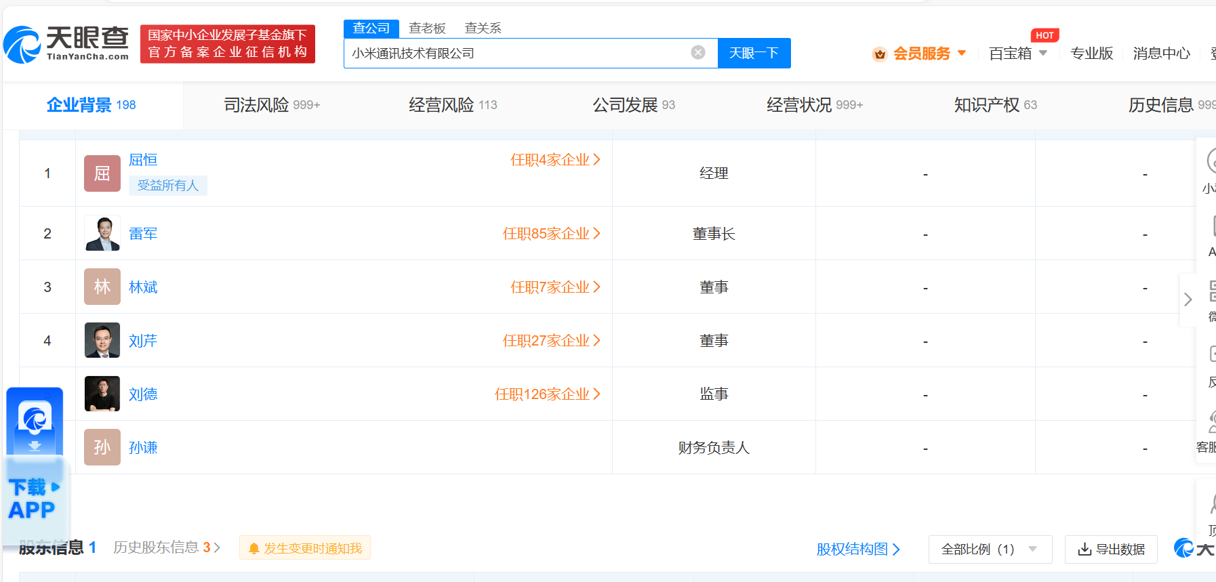Screen dimensions: 1216x582
Task: Open 刘芹's profile link
Action: click(143, 341)
